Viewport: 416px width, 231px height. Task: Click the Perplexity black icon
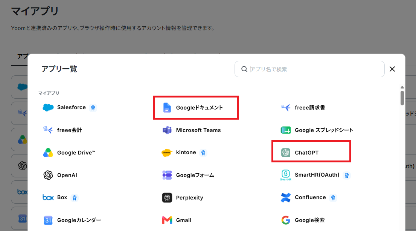[x=167, y=197]
